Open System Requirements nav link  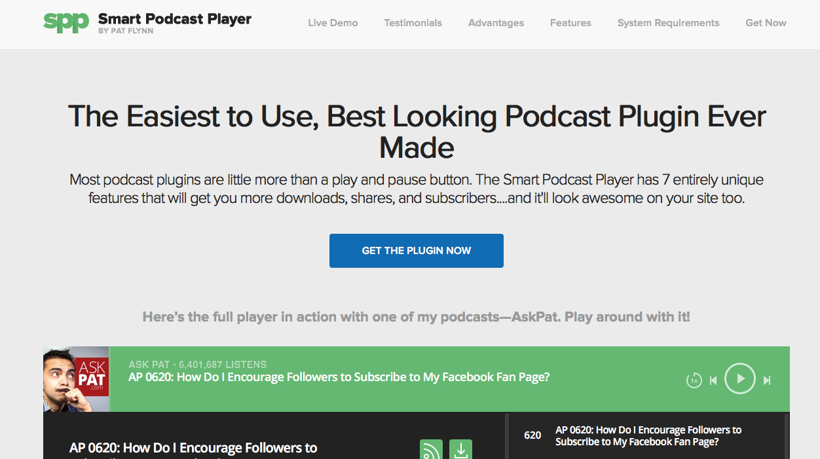[668, 23]
